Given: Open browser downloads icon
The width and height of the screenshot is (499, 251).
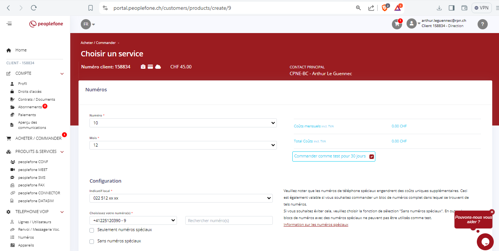Looking at the screenshot, I should 439,8.
